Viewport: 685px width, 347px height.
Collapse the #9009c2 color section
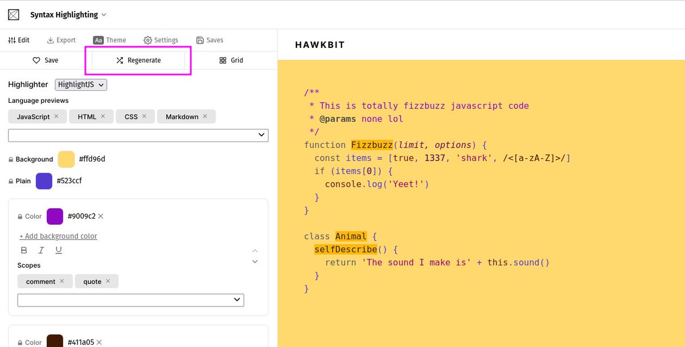coord(255,250)
